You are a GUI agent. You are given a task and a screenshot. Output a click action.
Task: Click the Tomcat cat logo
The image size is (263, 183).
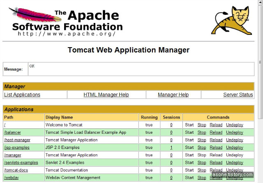click(x=232, y=21)
